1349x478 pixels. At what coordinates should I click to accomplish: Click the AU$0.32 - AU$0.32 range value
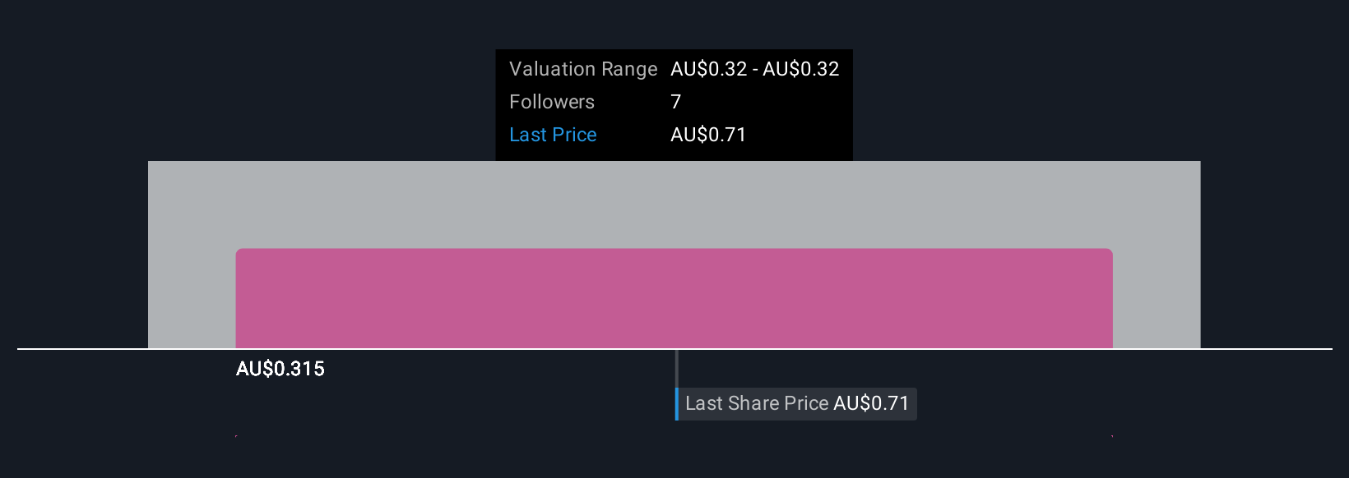point(754,69)
